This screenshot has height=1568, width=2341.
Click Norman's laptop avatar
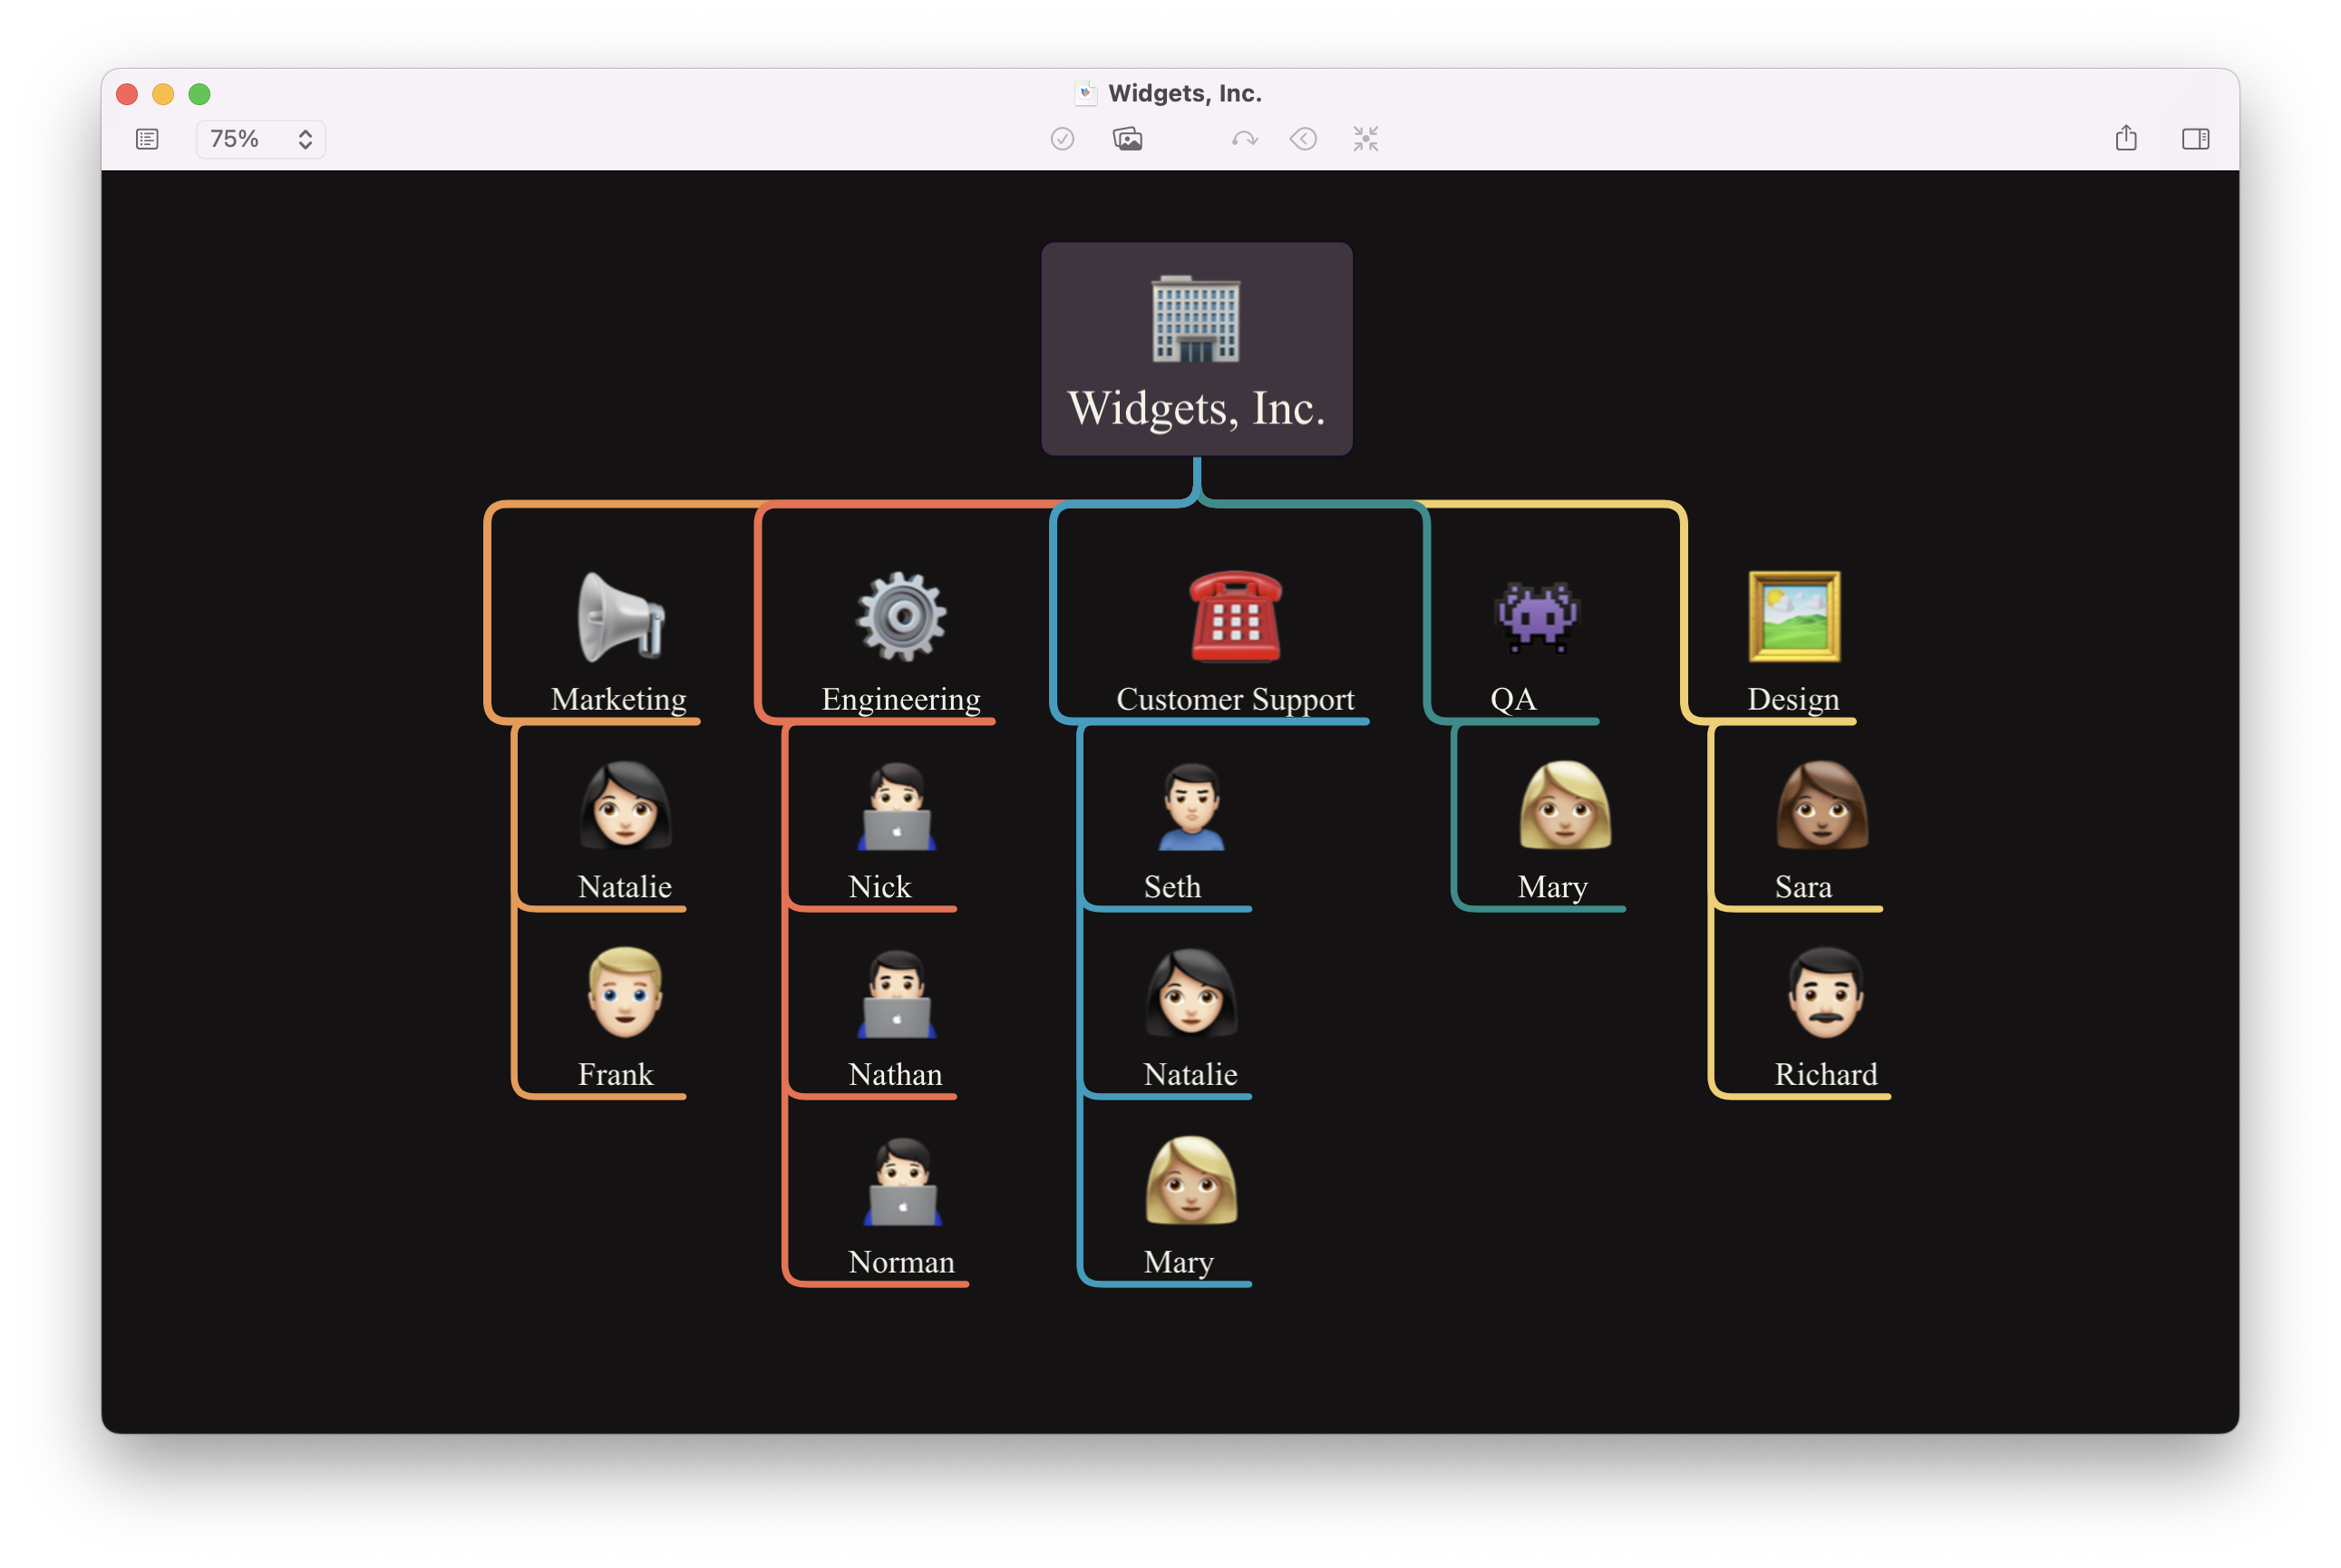coord(902,1181)
